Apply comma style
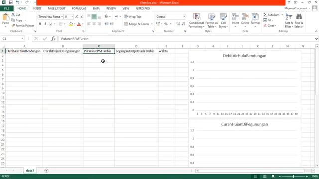The height and width of the screenshot is (179, 319). tap(171, 24)
